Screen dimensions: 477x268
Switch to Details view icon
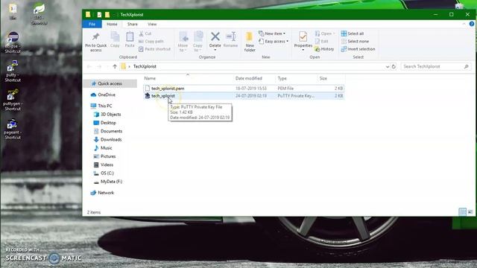[x=462, y=211]
